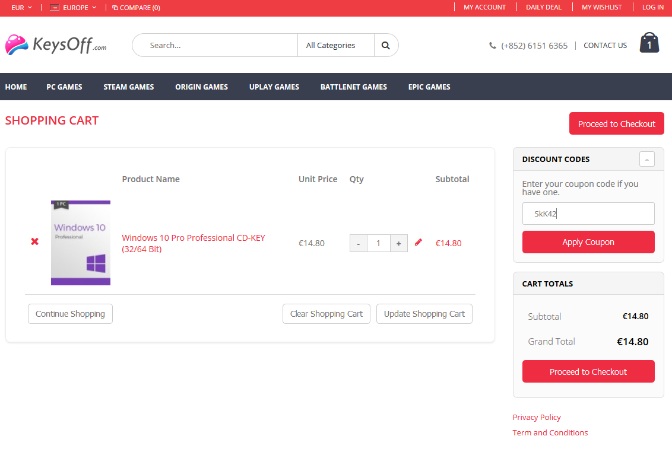672x452 pixels.
Task: Click the Log In link
Action: [x=652, y=7]
